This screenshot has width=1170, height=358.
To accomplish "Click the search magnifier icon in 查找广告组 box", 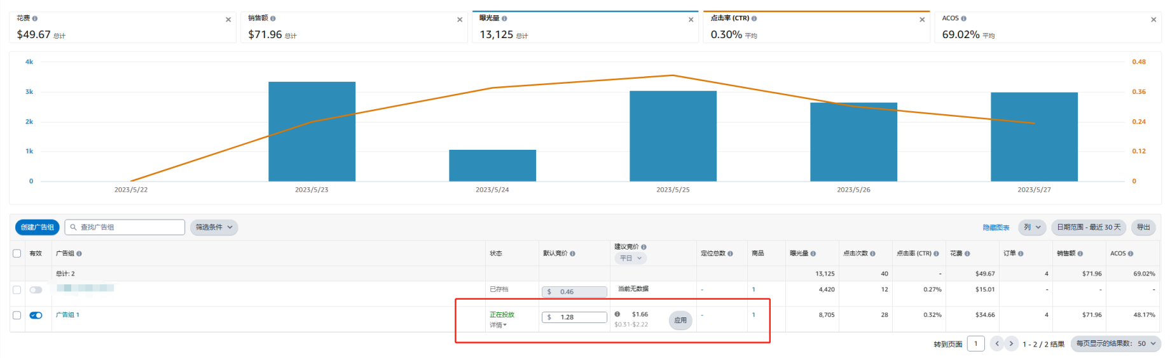I will 74,227.
